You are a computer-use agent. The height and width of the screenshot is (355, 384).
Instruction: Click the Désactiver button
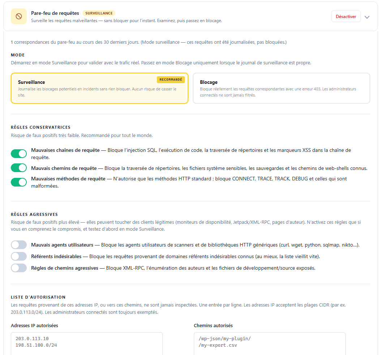click(346, 16)
